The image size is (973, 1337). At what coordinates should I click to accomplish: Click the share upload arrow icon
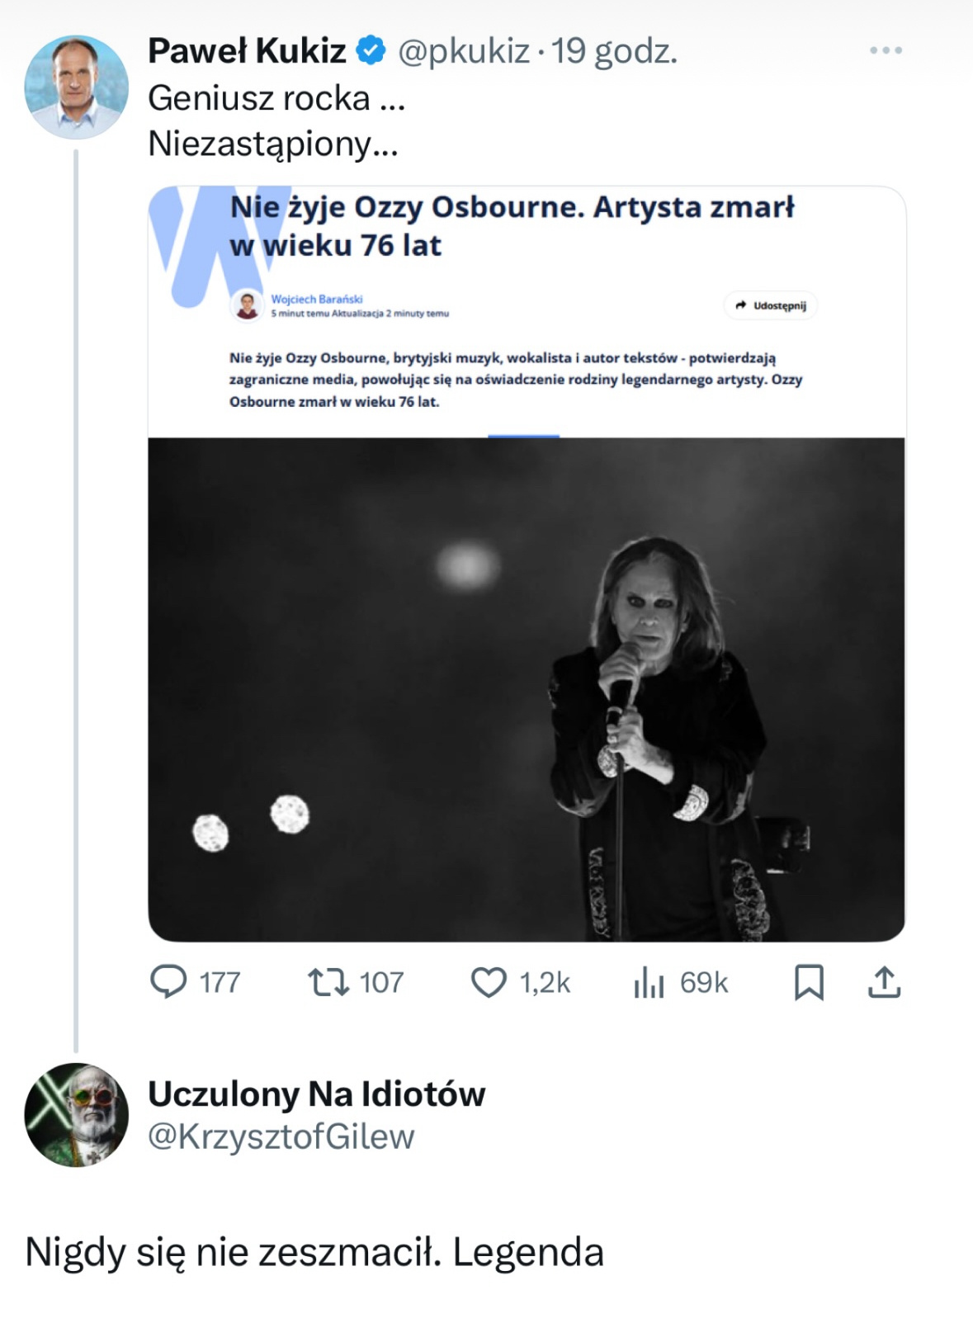pyautogui.click(x=884, y=982)
